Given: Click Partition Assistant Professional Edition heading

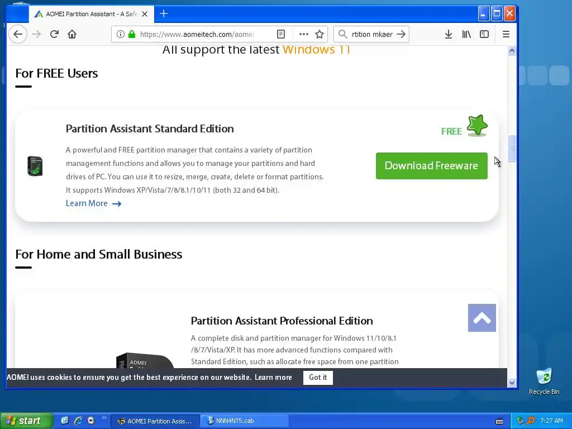Looking at the screenshot, I should coord(282,321).
